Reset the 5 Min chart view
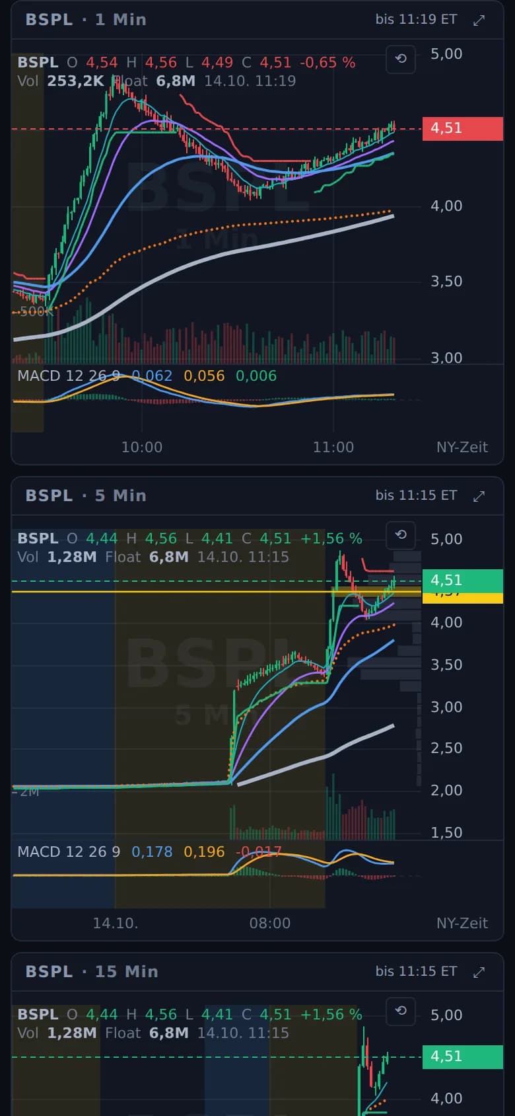Image resolution: width=515 pixels, height=1116 pixels. point(401,535)
